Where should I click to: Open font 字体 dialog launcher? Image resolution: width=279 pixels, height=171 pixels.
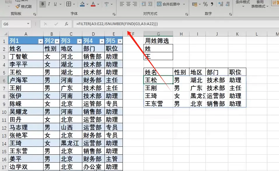114,14
